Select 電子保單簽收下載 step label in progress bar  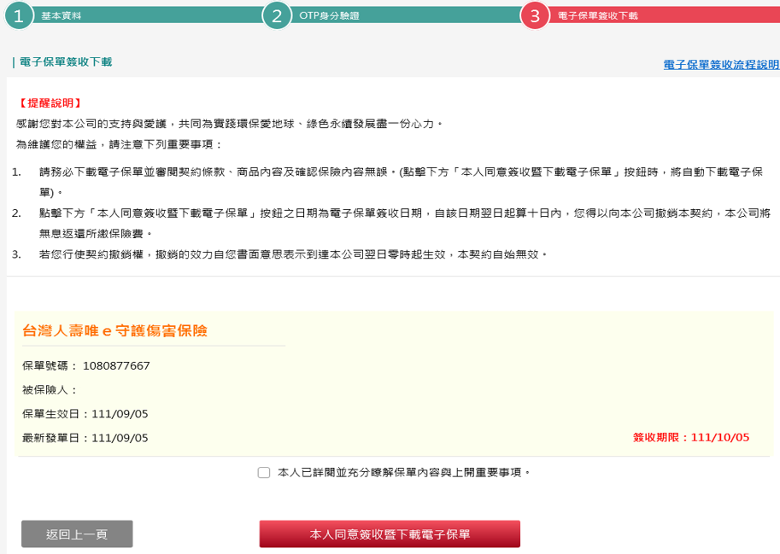[597, 16]
